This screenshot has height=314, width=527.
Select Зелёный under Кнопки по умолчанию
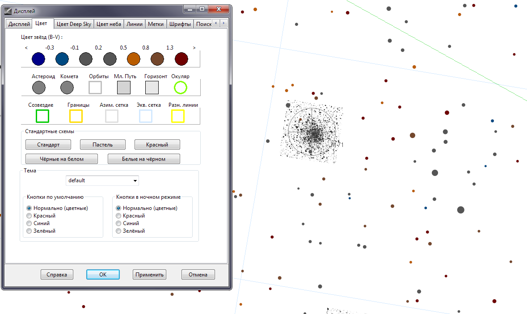30,231
